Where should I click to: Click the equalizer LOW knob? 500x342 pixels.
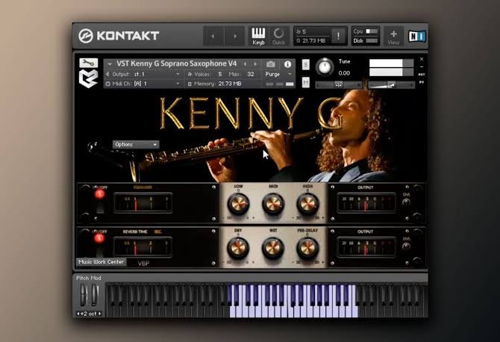pos(238,203)
